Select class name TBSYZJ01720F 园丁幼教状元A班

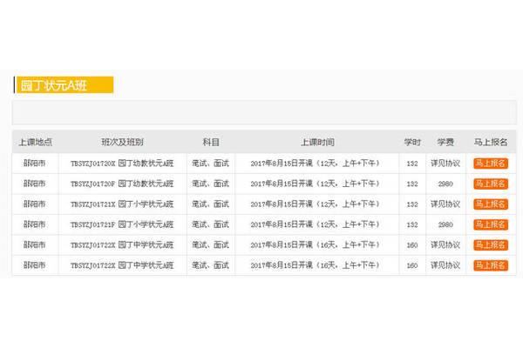pos(122,184)
